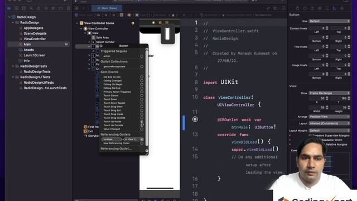357x201 pixels.
Task: Open the History inspector icon
Action: (x=305, y=8)
